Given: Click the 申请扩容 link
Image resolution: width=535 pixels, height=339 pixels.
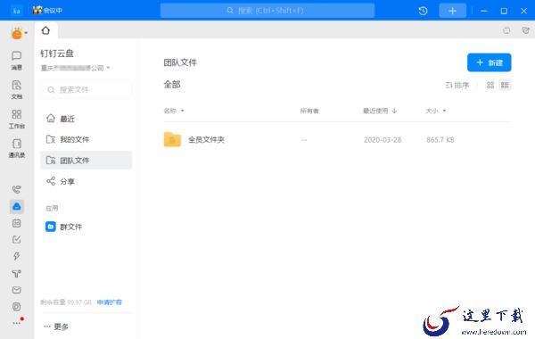Looking at the screenshot, I should click(109, 302).
